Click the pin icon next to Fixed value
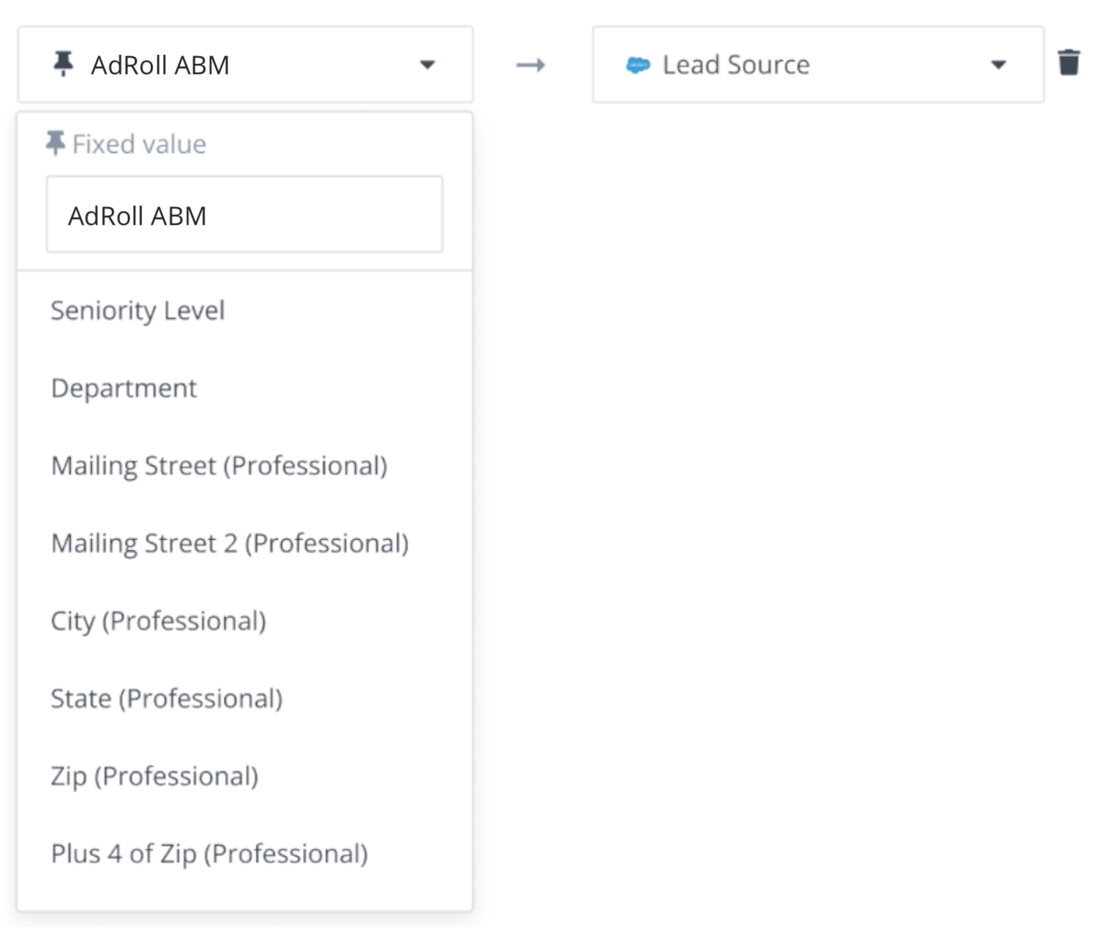Screen dimensions: 1113x927 56,143
